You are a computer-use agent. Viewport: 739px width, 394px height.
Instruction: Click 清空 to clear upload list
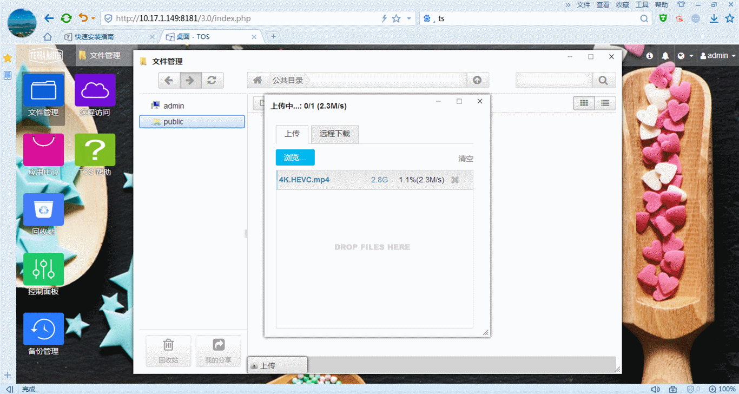[x=466, y=159]
